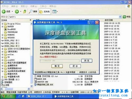This screenshot has height=99, width=132.
Task: Expand the TV folder node
Action: tap(2, 57)
